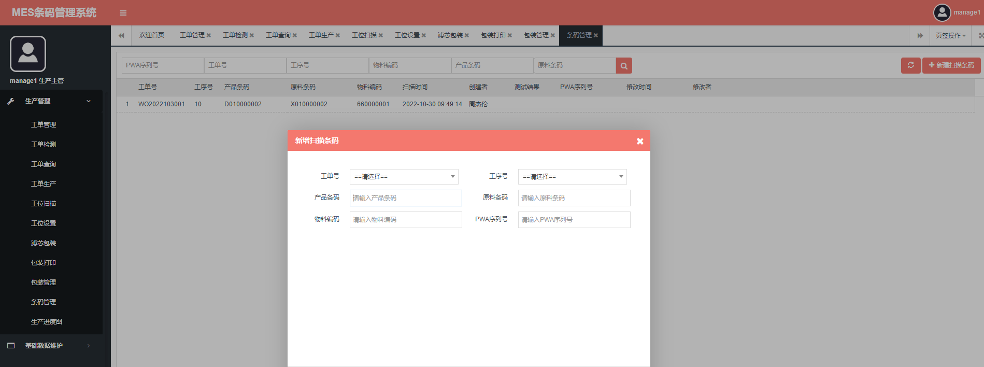
Task: Click the manage1 user avatar icon
Action: coord(942,12)
